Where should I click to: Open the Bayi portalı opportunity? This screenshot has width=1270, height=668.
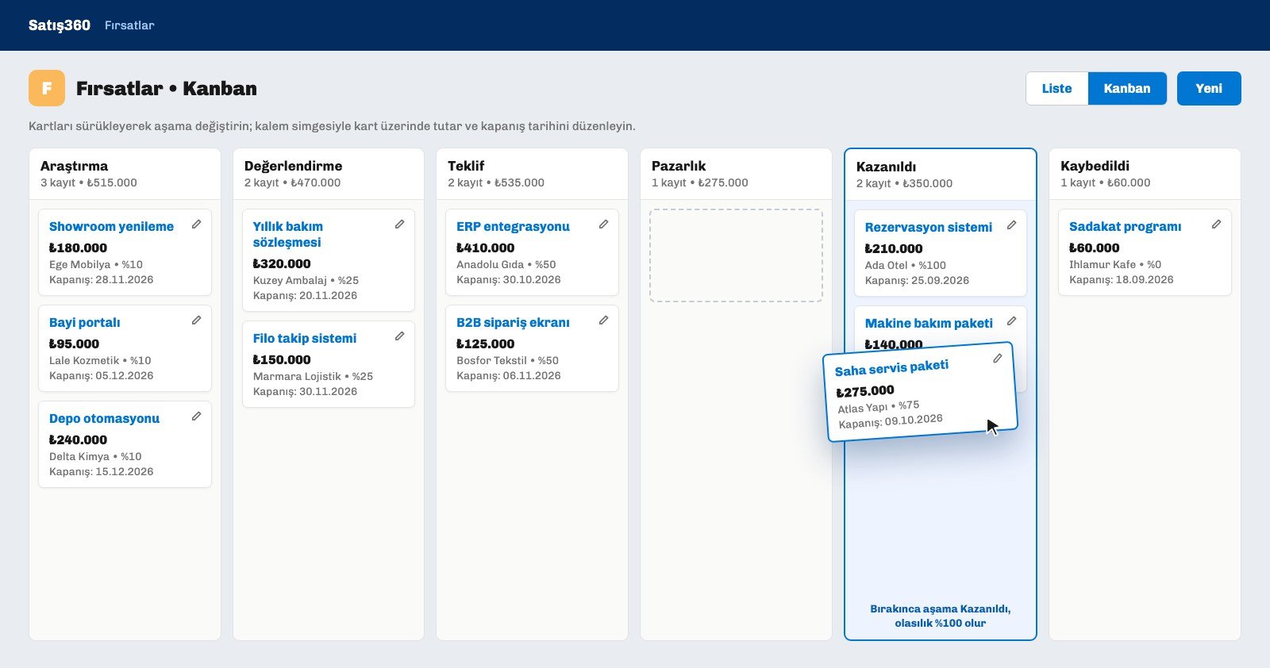click(85, 323)
